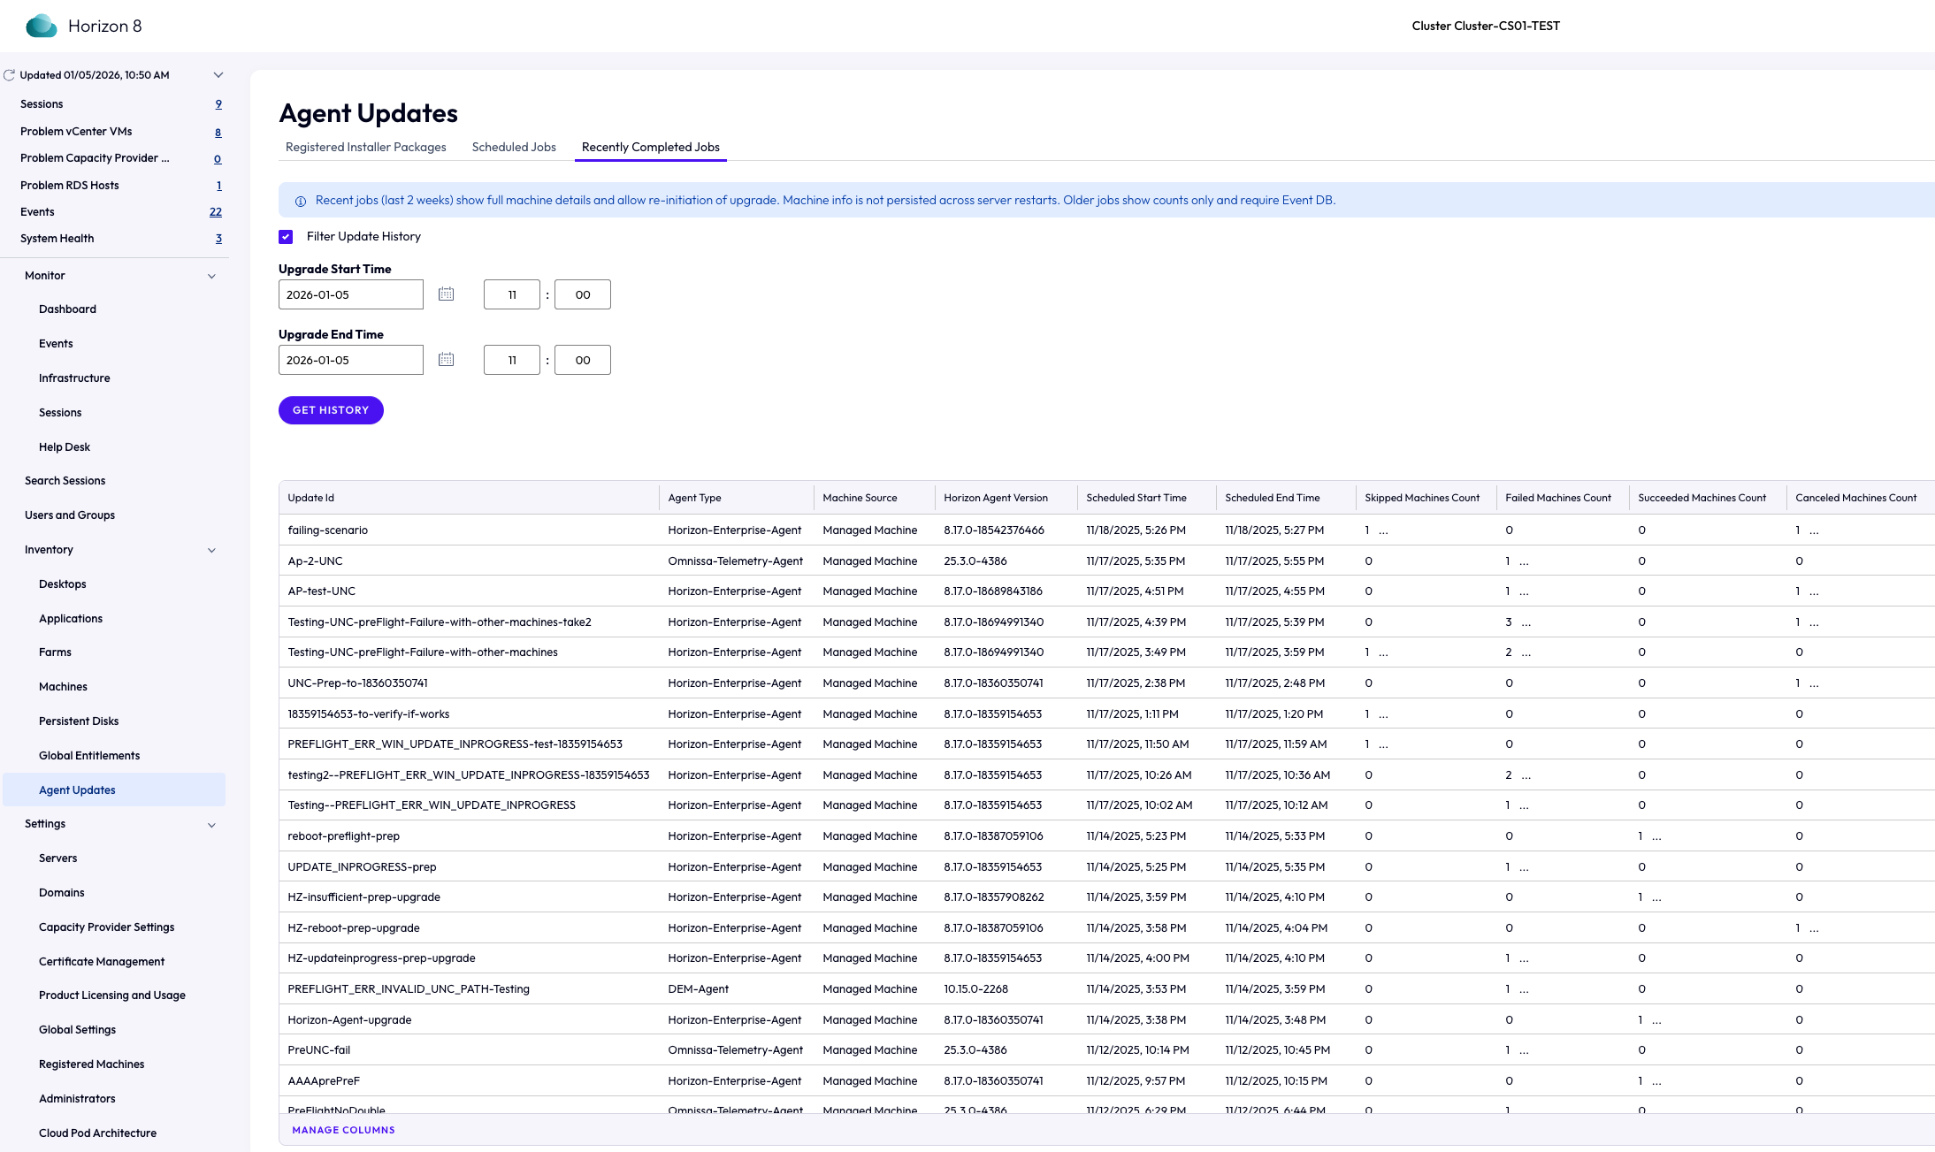Sort by Scheduled Start Time column

pyautogui.click(x=1136, y=498)
